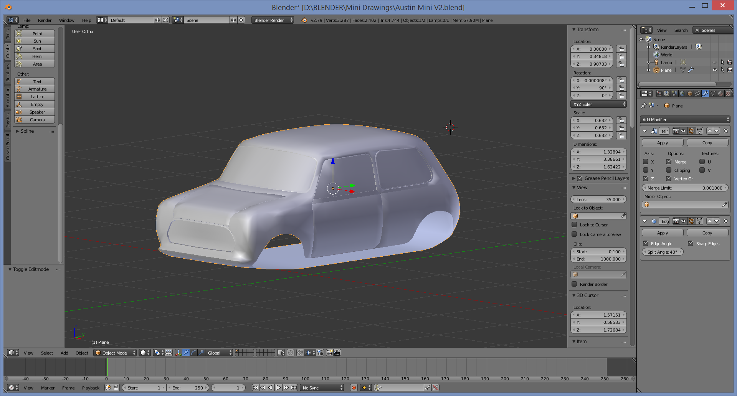Open the Add Modifier dropdown
The width and height of the screenshot is (737, 396).
(685, 120)
